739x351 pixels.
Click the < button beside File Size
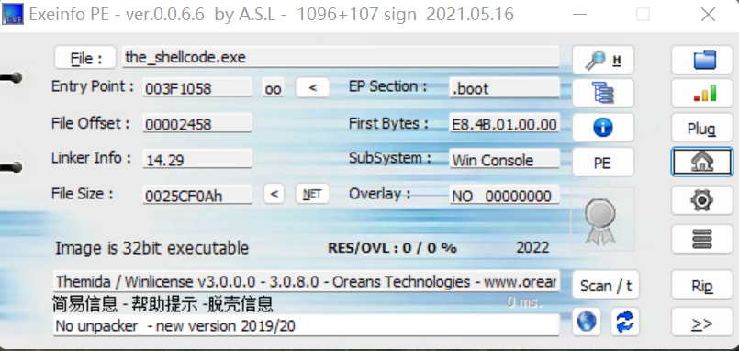[274, 194]
